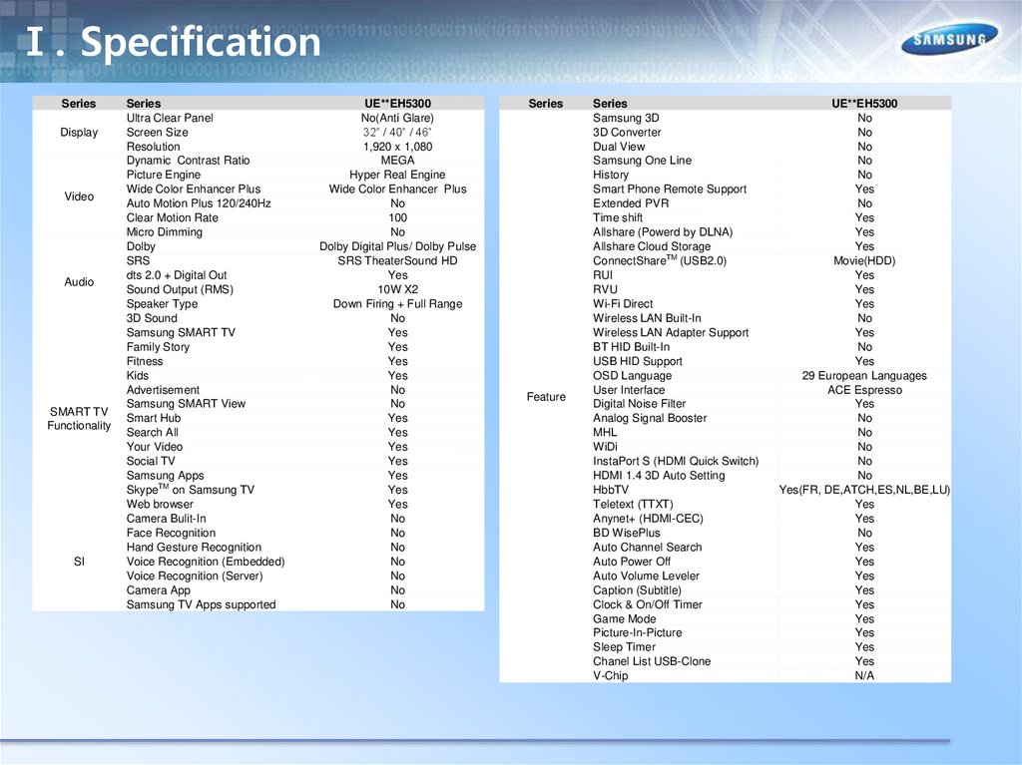Click 'Voice Recognition (Embedded)' label

pyautogui.click(x=206, y=562)
